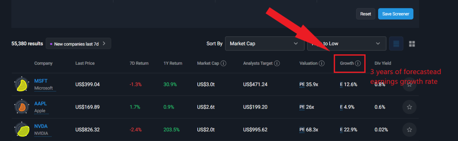Click the 1Y Return column header

[173, 63]
